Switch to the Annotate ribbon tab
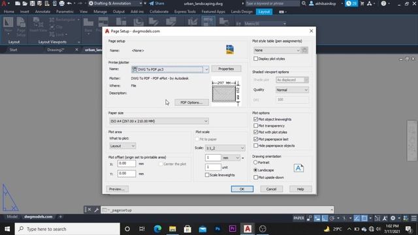 [x=42, y=12]
